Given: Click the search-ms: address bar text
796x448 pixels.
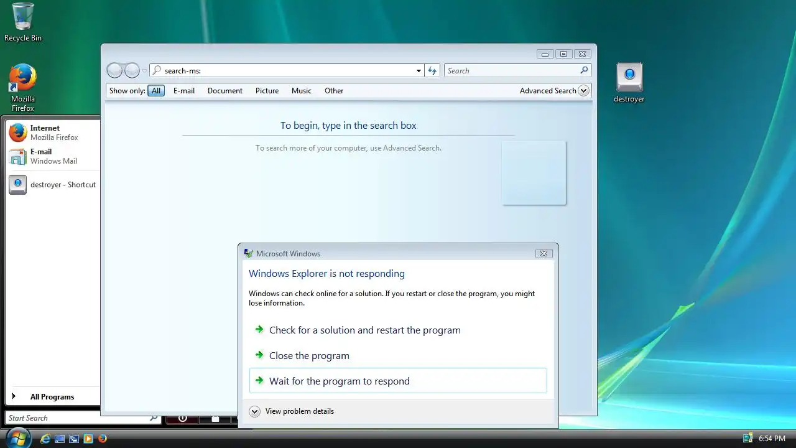Looking at the screenshot, I should coord(183,70).
